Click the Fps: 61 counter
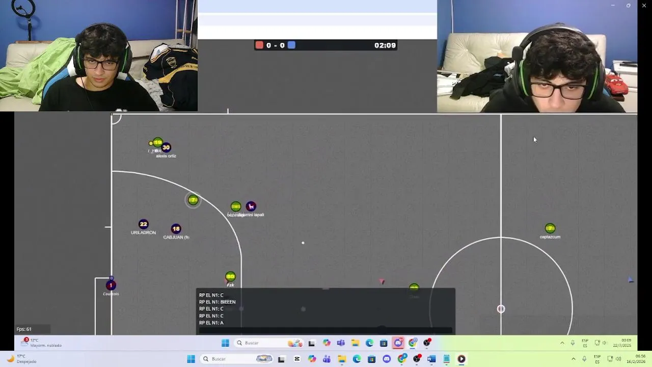The image size is (652, 367). (24, 329)
